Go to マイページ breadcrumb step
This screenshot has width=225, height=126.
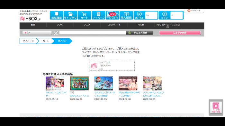(x=28, y=41)
